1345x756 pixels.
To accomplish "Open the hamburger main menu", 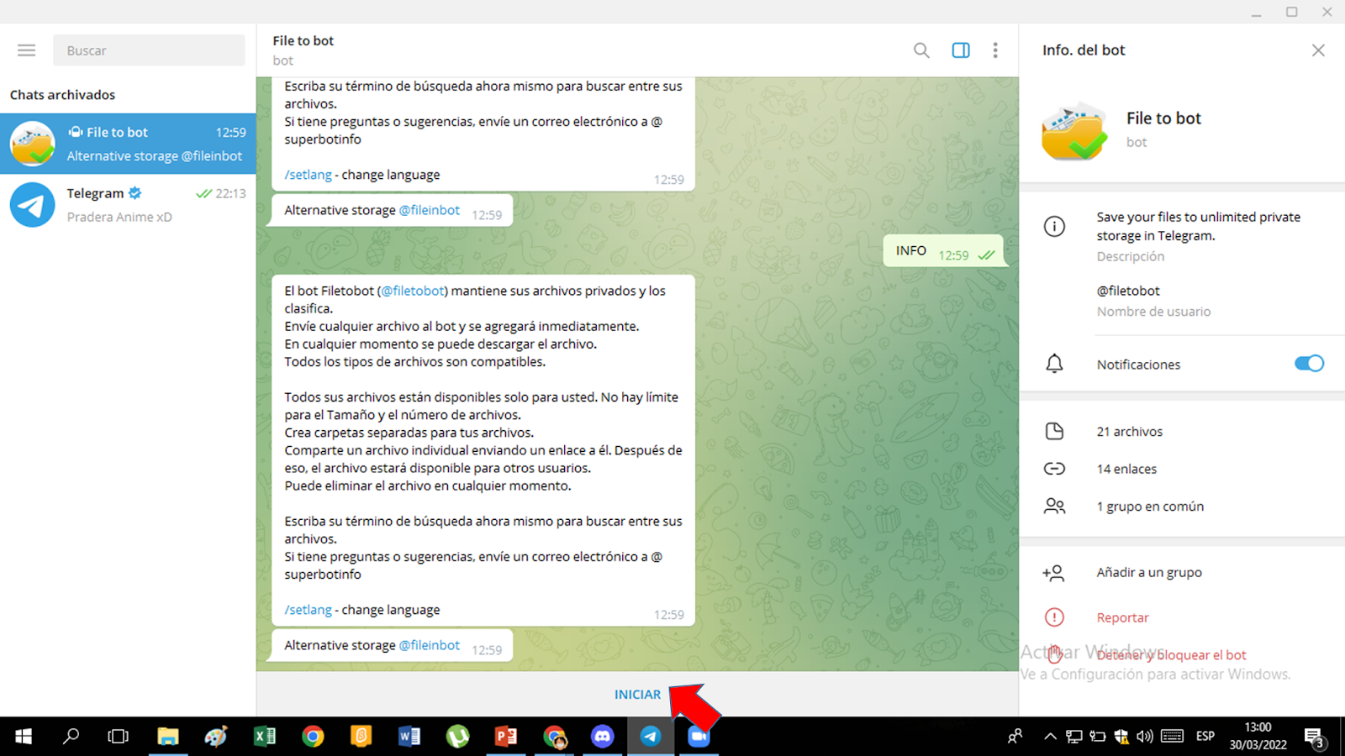I will point(27,50).
